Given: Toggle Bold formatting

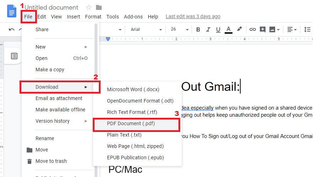Looking at the screenshot, I should tap(198, 29).
